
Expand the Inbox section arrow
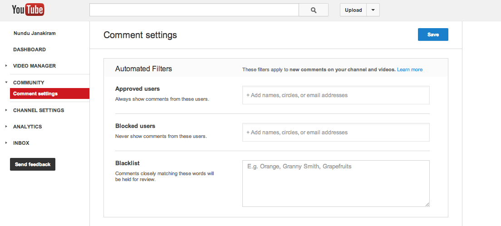(6, 143)
